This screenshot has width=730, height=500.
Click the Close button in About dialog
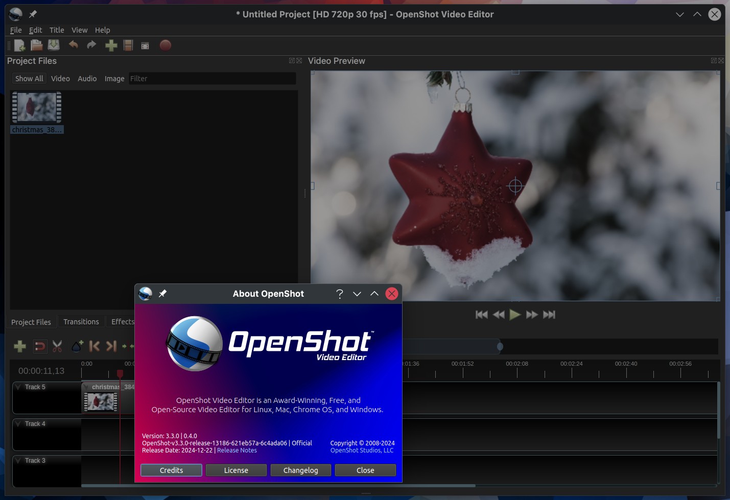pyautogui.click(x=365, y=470)
